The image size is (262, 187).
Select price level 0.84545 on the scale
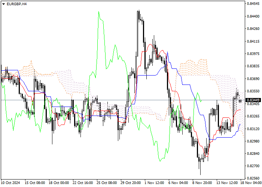[x=253, y=4]
